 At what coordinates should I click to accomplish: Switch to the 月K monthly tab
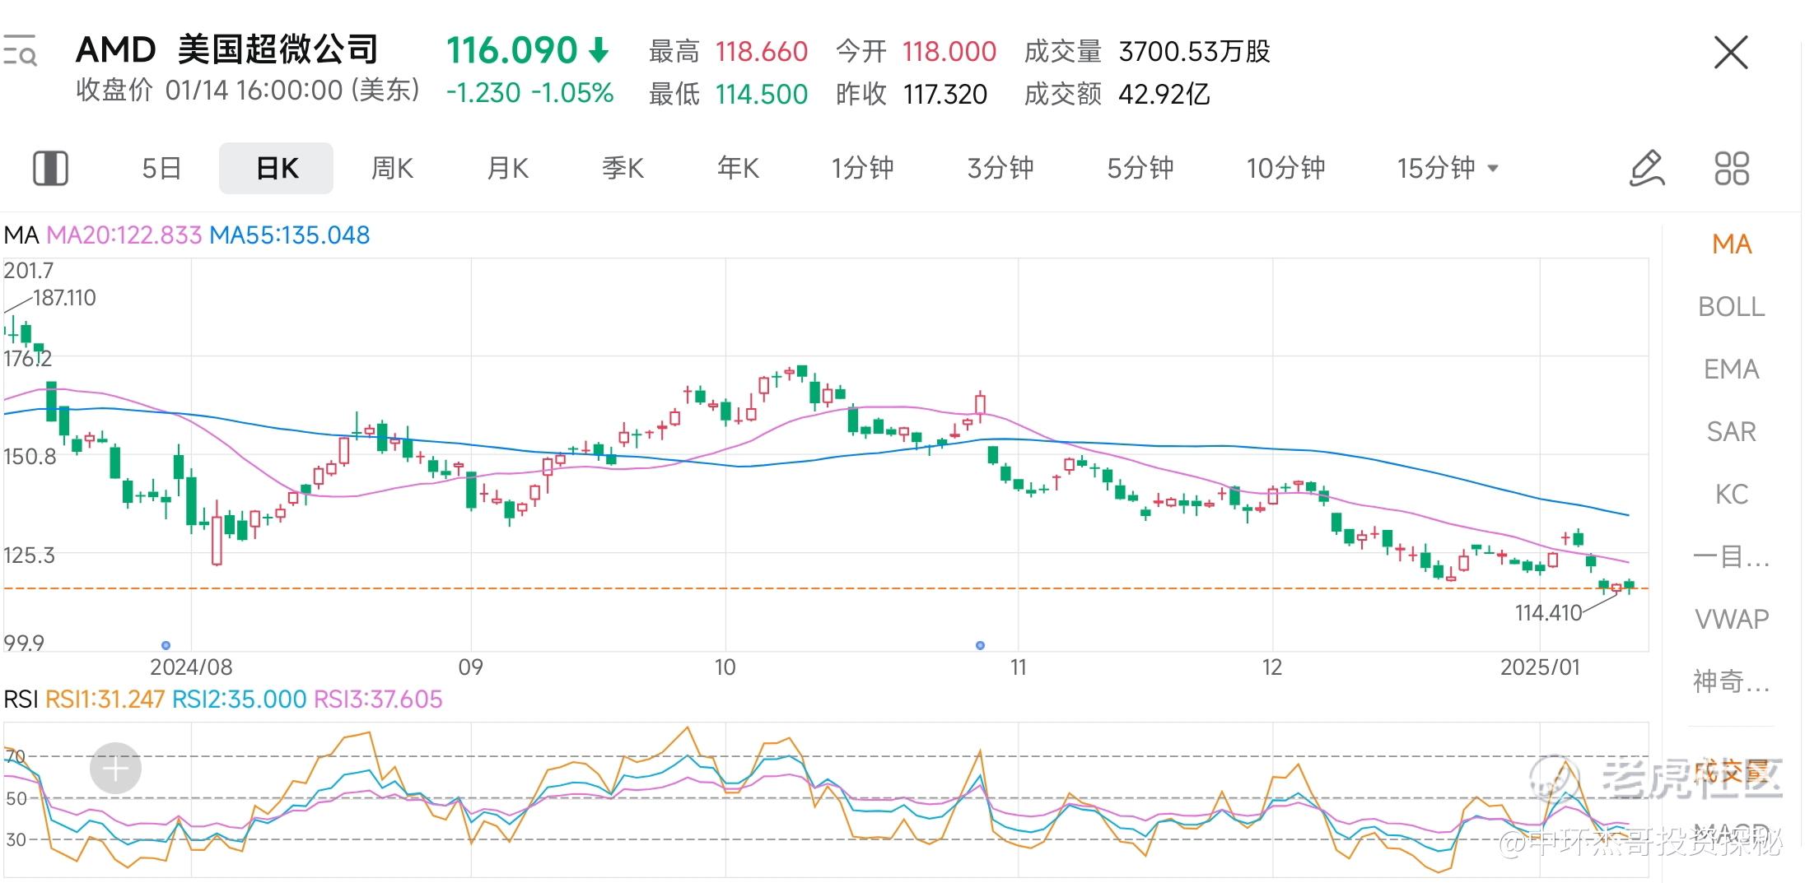[x=507, y=168]
